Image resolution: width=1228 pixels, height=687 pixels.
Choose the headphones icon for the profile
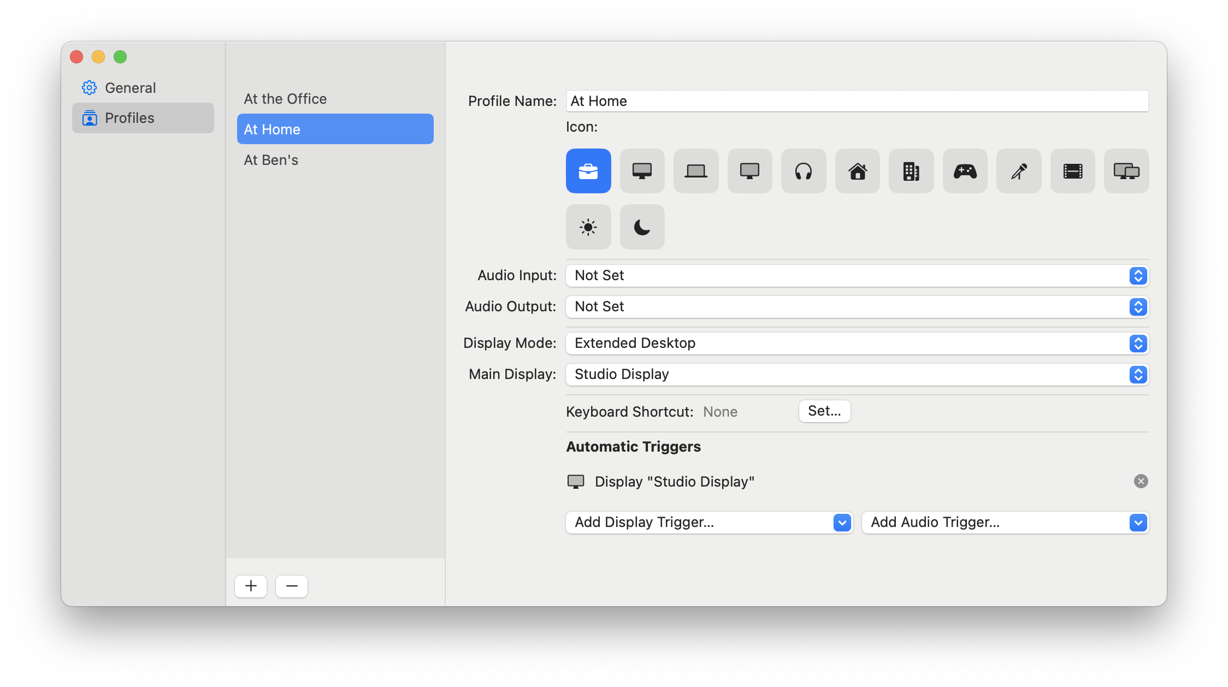[803, 171]
